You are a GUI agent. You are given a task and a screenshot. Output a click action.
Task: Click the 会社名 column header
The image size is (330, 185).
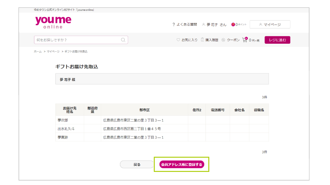(x=239, y=110)
